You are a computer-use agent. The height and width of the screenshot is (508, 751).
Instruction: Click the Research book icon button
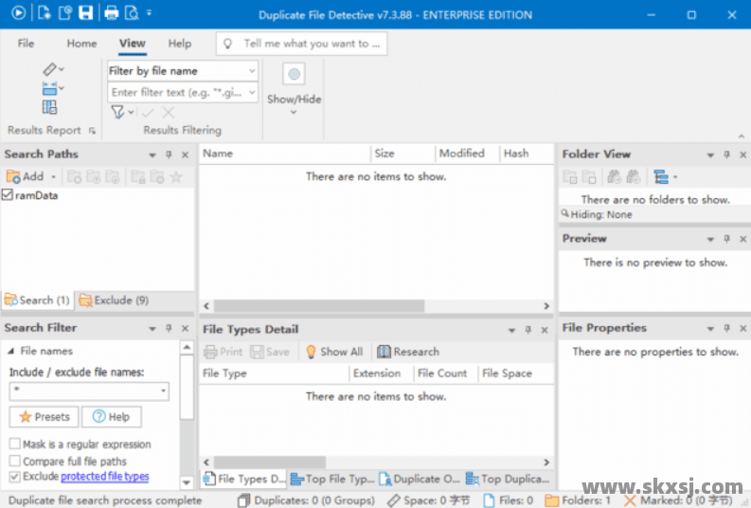[408, 352]
